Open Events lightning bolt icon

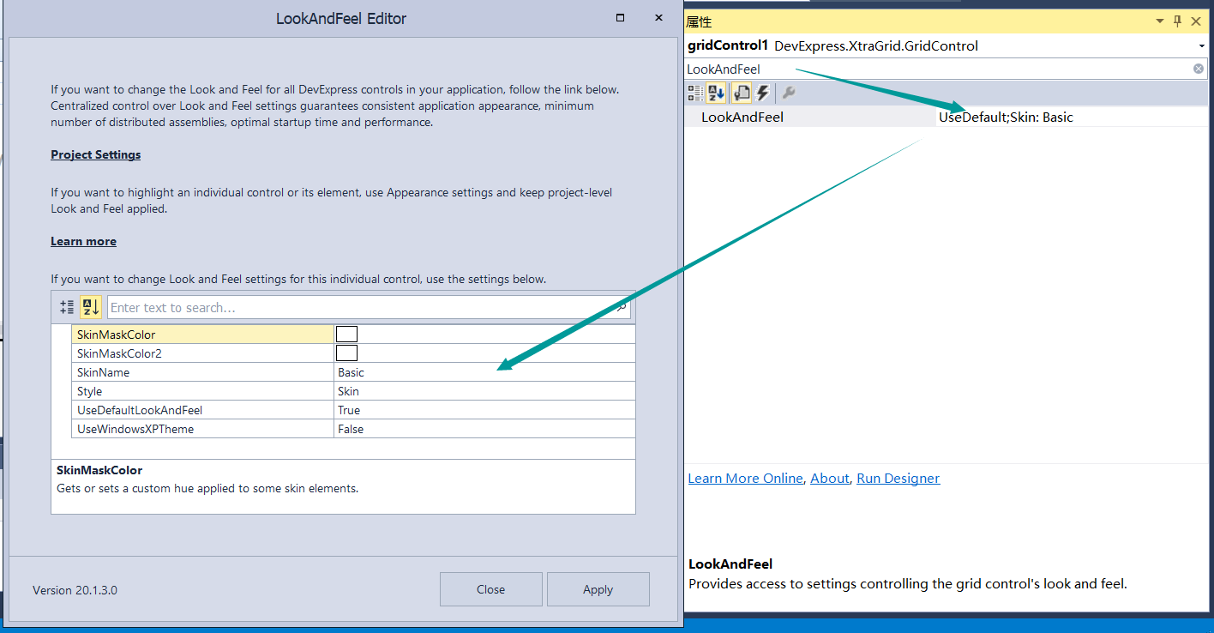(x=762, y=93)
